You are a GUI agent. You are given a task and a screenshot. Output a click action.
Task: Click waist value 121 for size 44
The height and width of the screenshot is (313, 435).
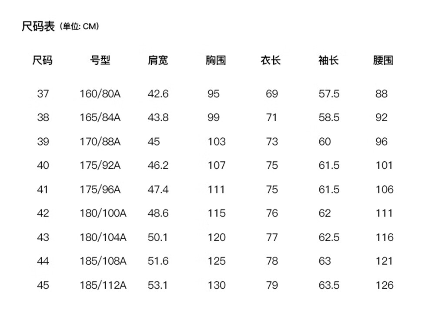[x=384, y=261]
